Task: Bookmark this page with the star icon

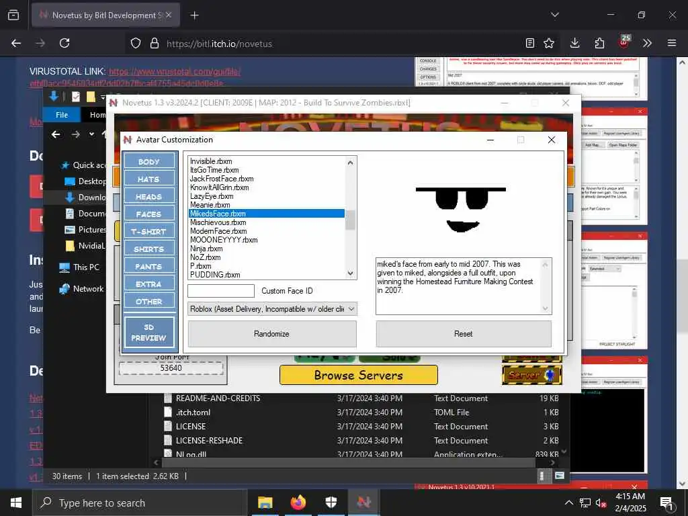Action: (549, 43)
